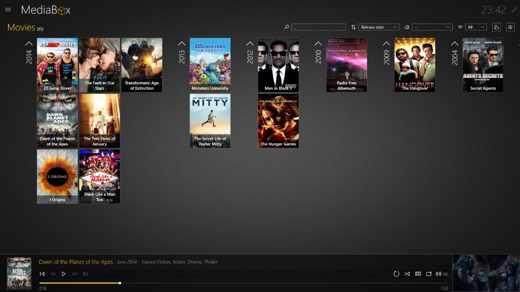The image size is (520, 292).
Task: Open the 22 Jump Street poster
Action: coord(57,65)
